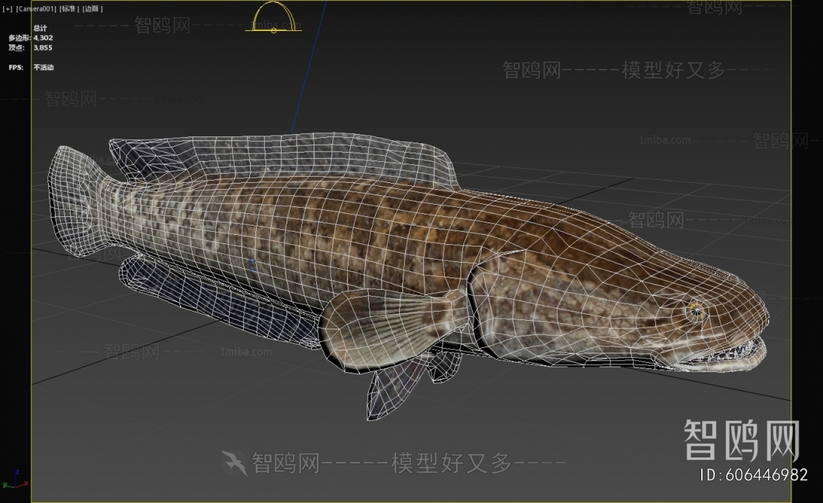Open the [Camera001] viewport view menu
This screenshot has height=503, width=823.
pyautogui.click(x=36, y=9)
